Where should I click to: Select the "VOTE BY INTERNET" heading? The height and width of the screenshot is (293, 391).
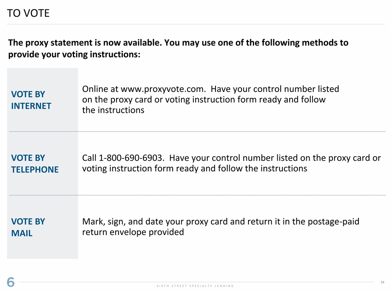click(31, 100)
